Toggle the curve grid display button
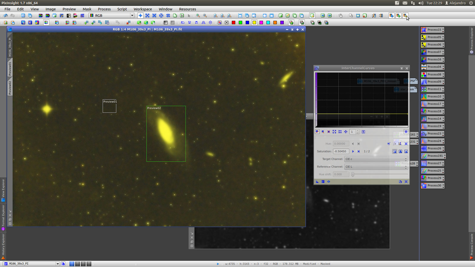The height and width of the screenshot is (267, 475). point(406,132)
